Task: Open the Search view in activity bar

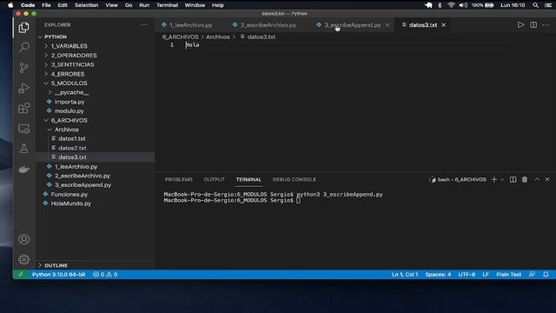Action: [23, 47]
